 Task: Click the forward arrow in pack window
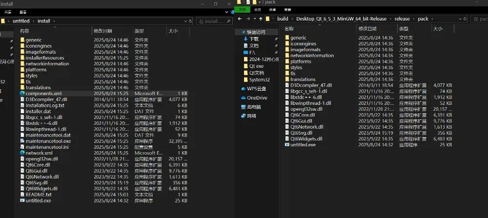[x=248, y=19]
